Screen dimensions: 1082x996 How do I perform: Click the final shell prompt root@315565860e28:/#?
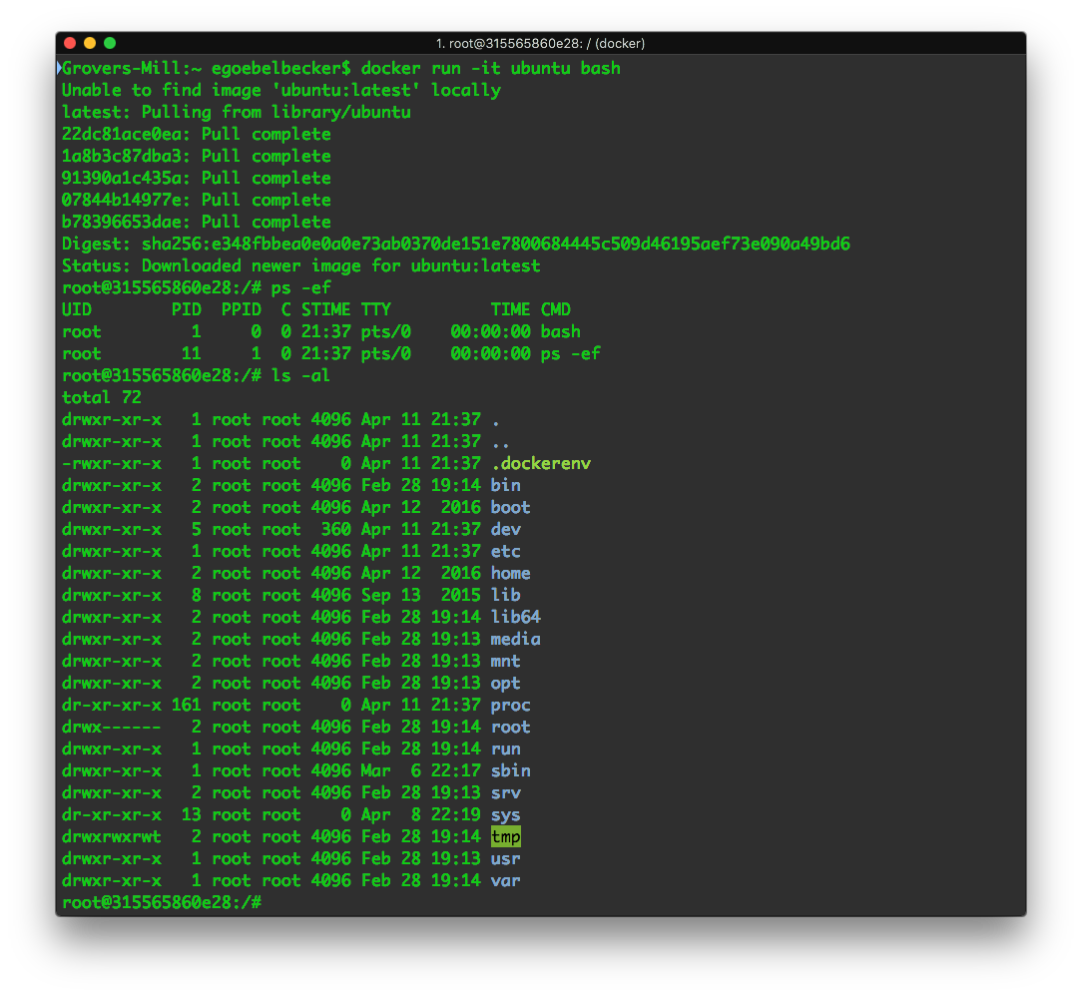(x=162, y=903)
